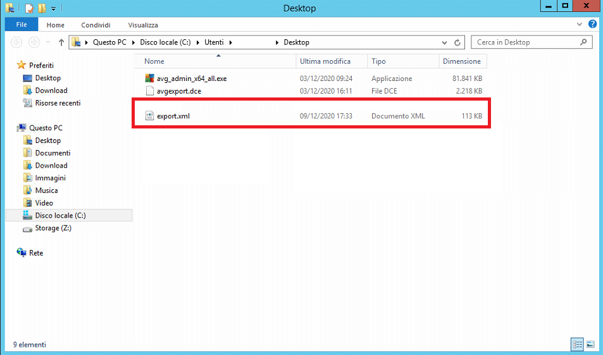
Task: Click Disco locale (C:) in address bar
Action: [x=165, y=42]
